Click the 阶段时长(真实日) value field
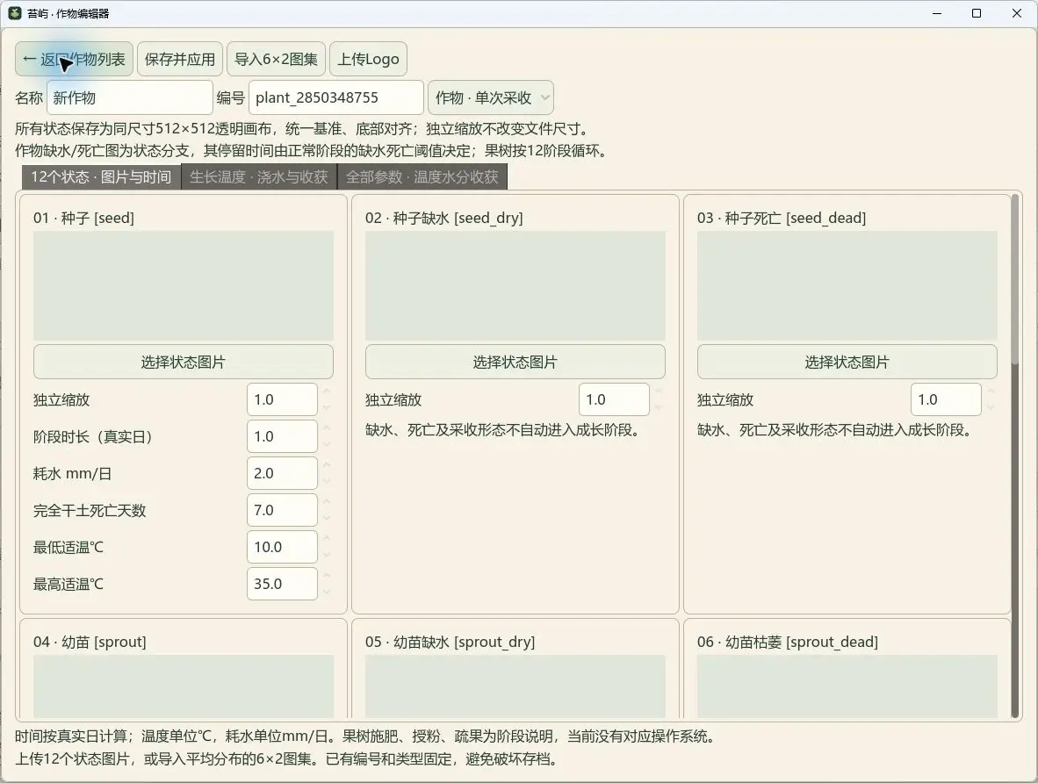1038x783 pixels. (x=282, y=436)
